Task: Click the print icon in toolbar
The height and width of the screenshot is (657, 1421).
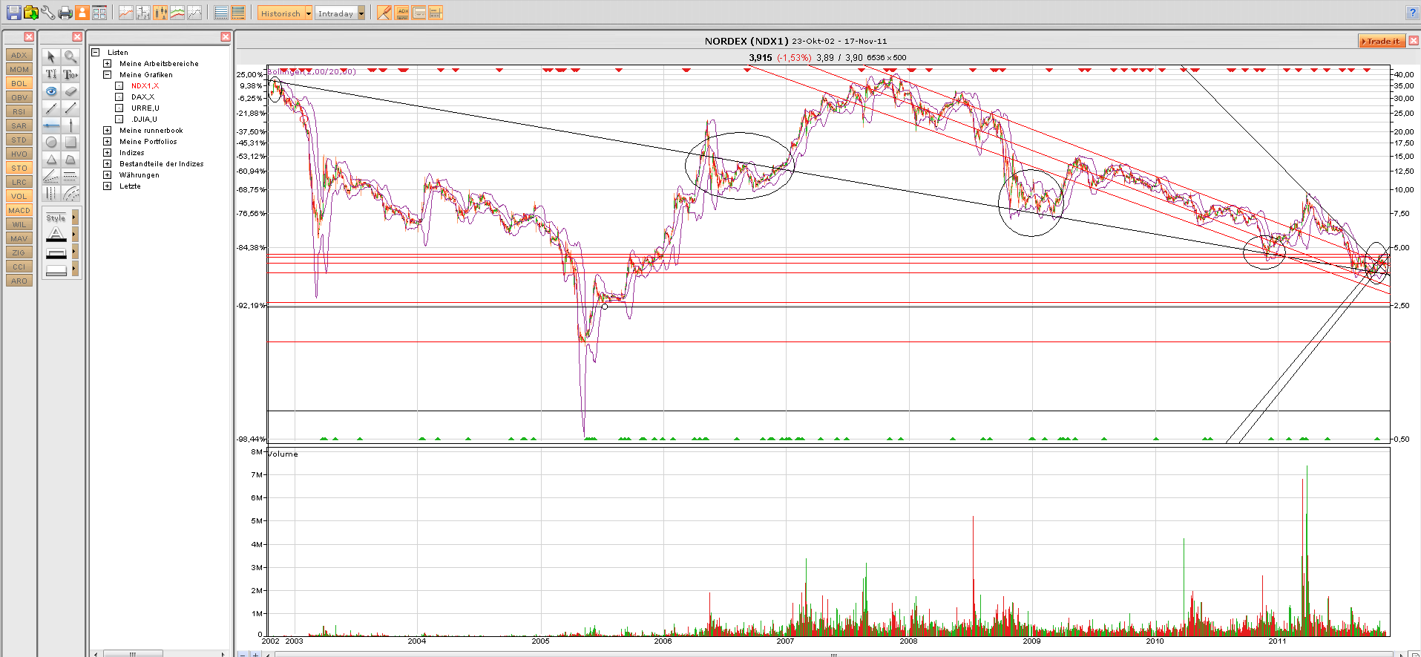Action: (x=65, y=13)
